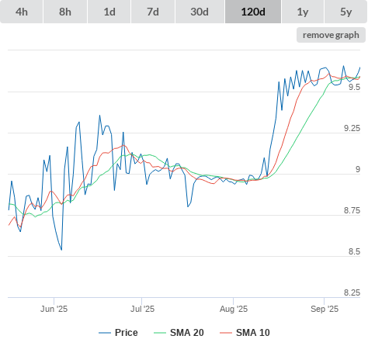Click the Aug '25 axis label
This screenshot has height=353, width=368.
coord(234,309)
